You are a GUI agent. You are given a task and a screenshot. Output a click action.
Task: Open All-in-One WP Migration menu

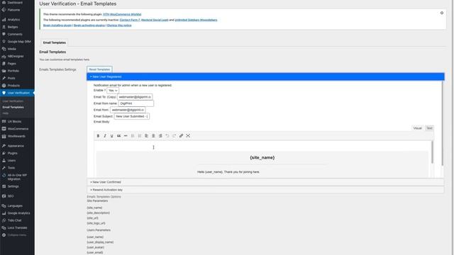[17, 177]
